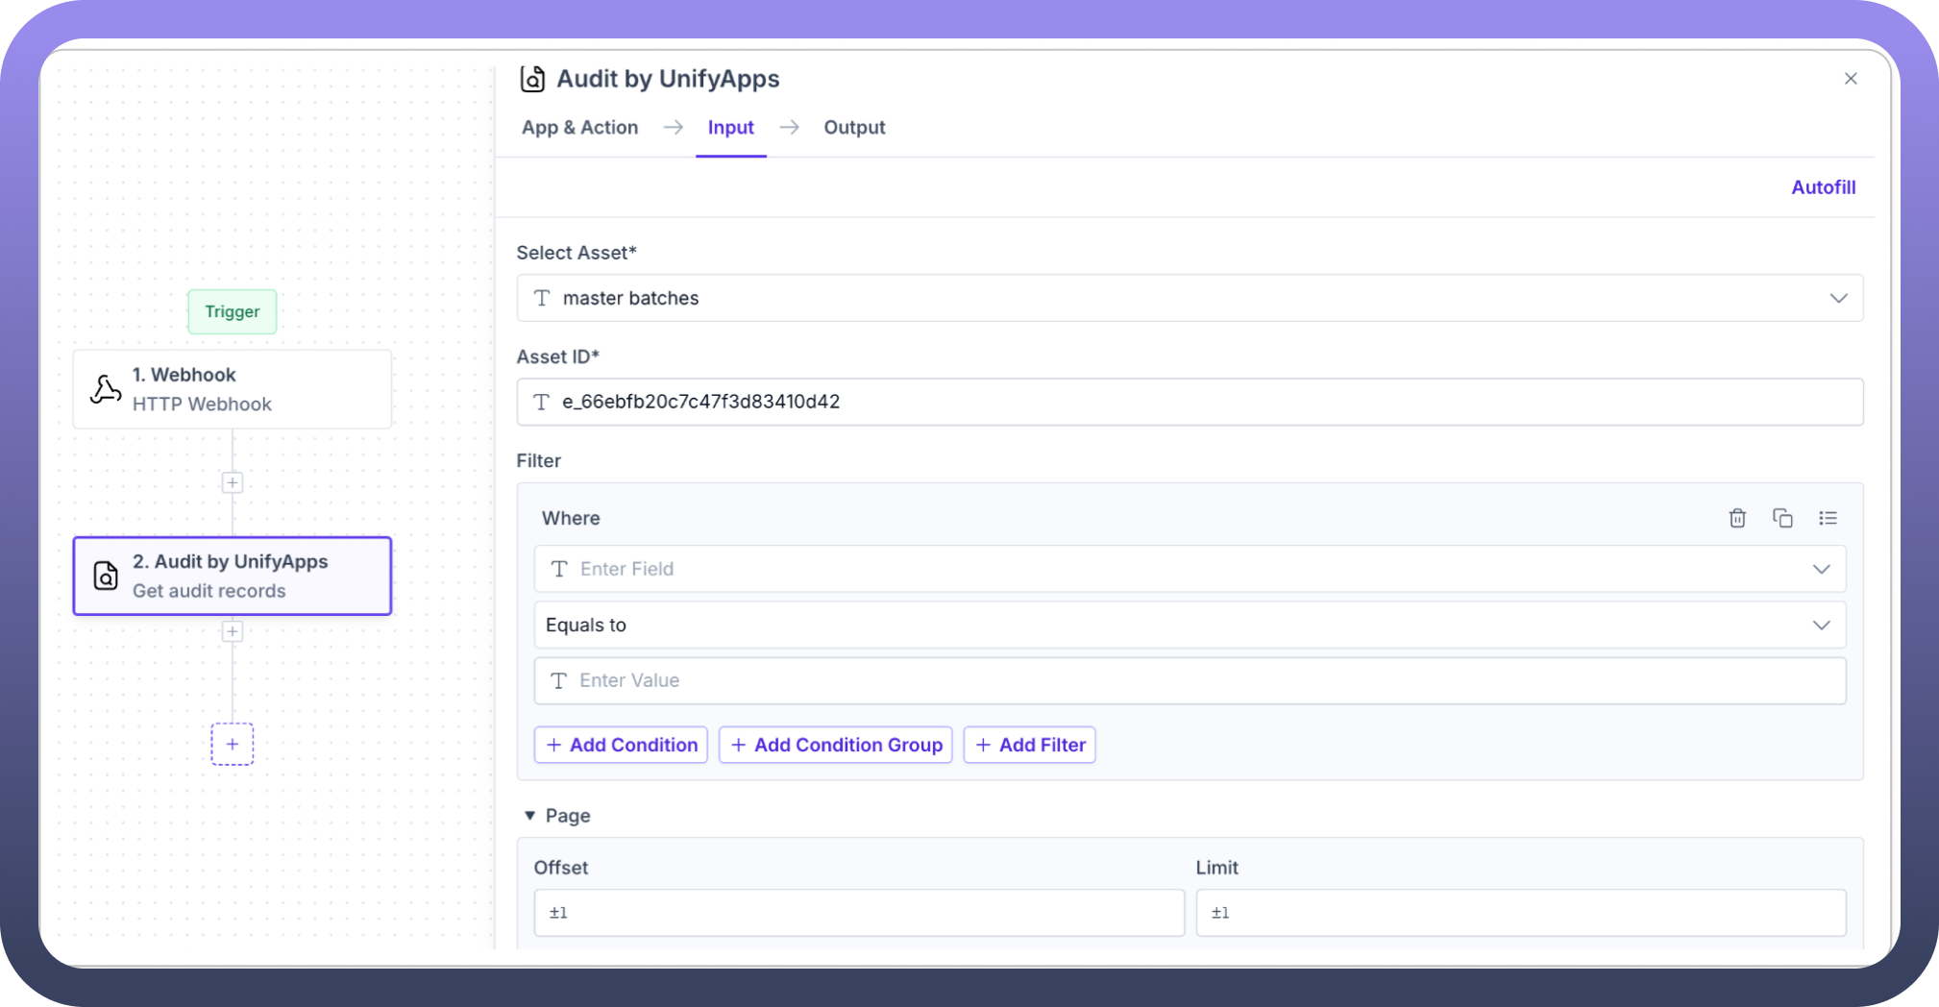Duplicate the Where filter condition
1939x1007 pixels.
pyautogui.click(x=1782, y=518)
